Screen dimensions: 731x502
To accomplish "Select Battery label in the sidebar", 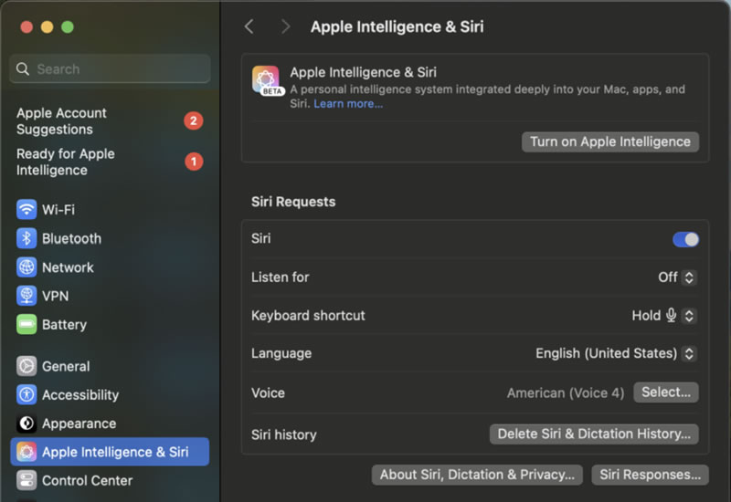I will [64, 325].
